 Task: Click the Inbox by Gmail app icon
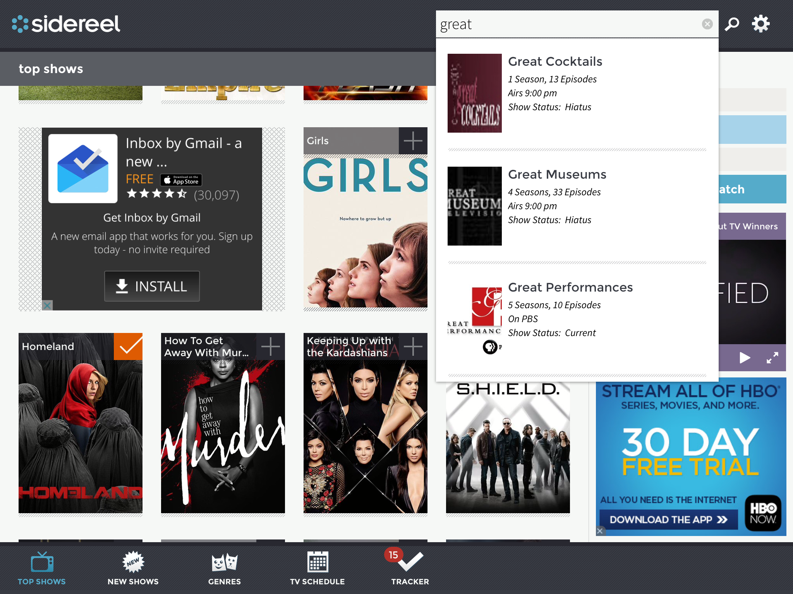click(83, 169)
